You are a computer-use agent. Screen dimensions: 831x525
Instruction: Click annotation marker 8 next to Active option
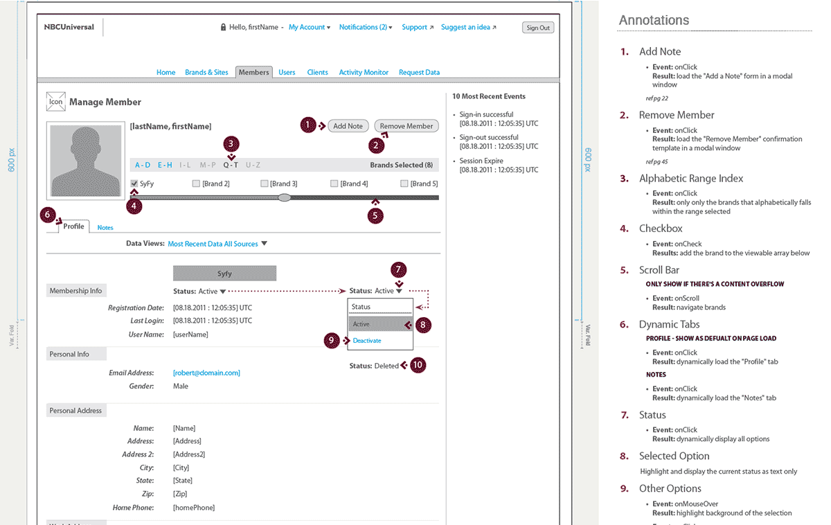423,324
